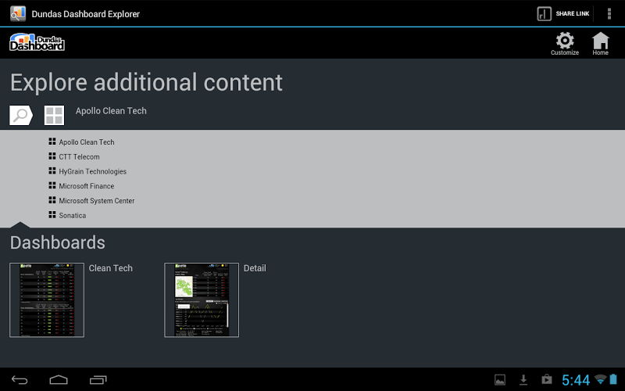Tap the 5:44 clock
625x391 pixels.
(x=576, y=380)
